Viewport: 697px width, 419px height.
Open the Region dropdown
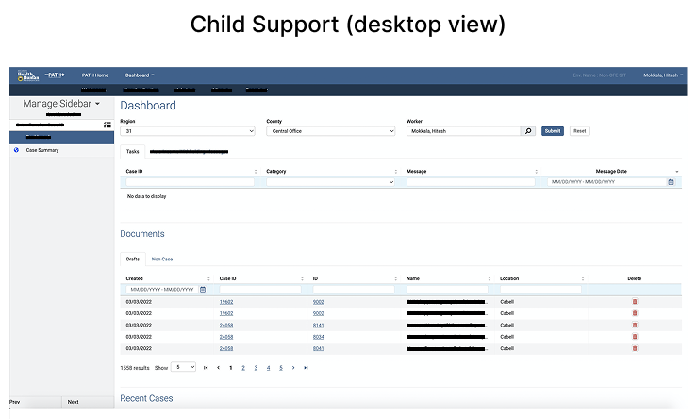click(187, 131)
